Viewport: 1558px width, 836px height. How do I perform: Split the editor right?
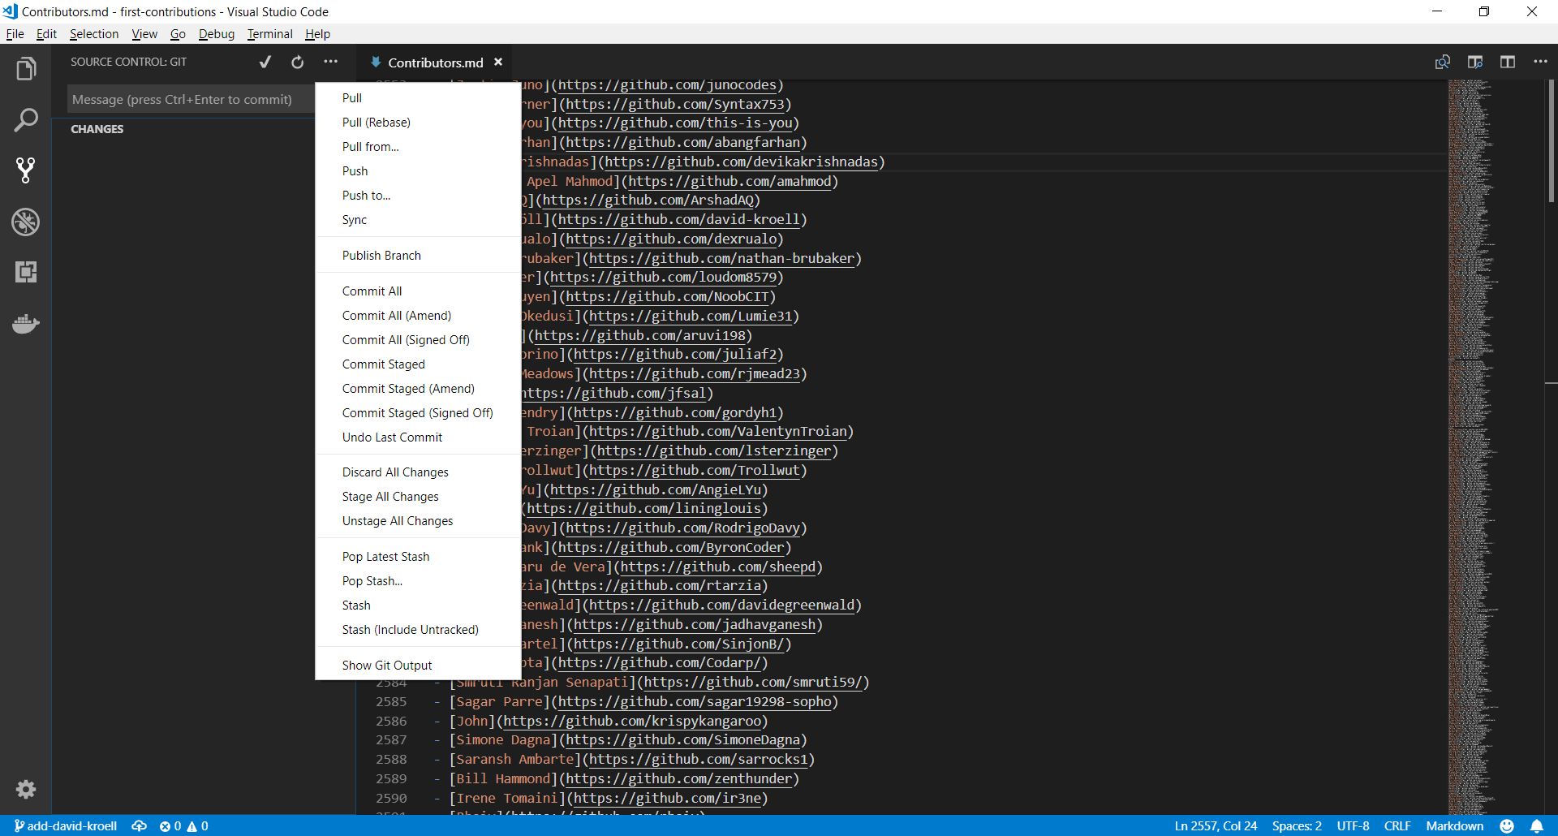1508,62
